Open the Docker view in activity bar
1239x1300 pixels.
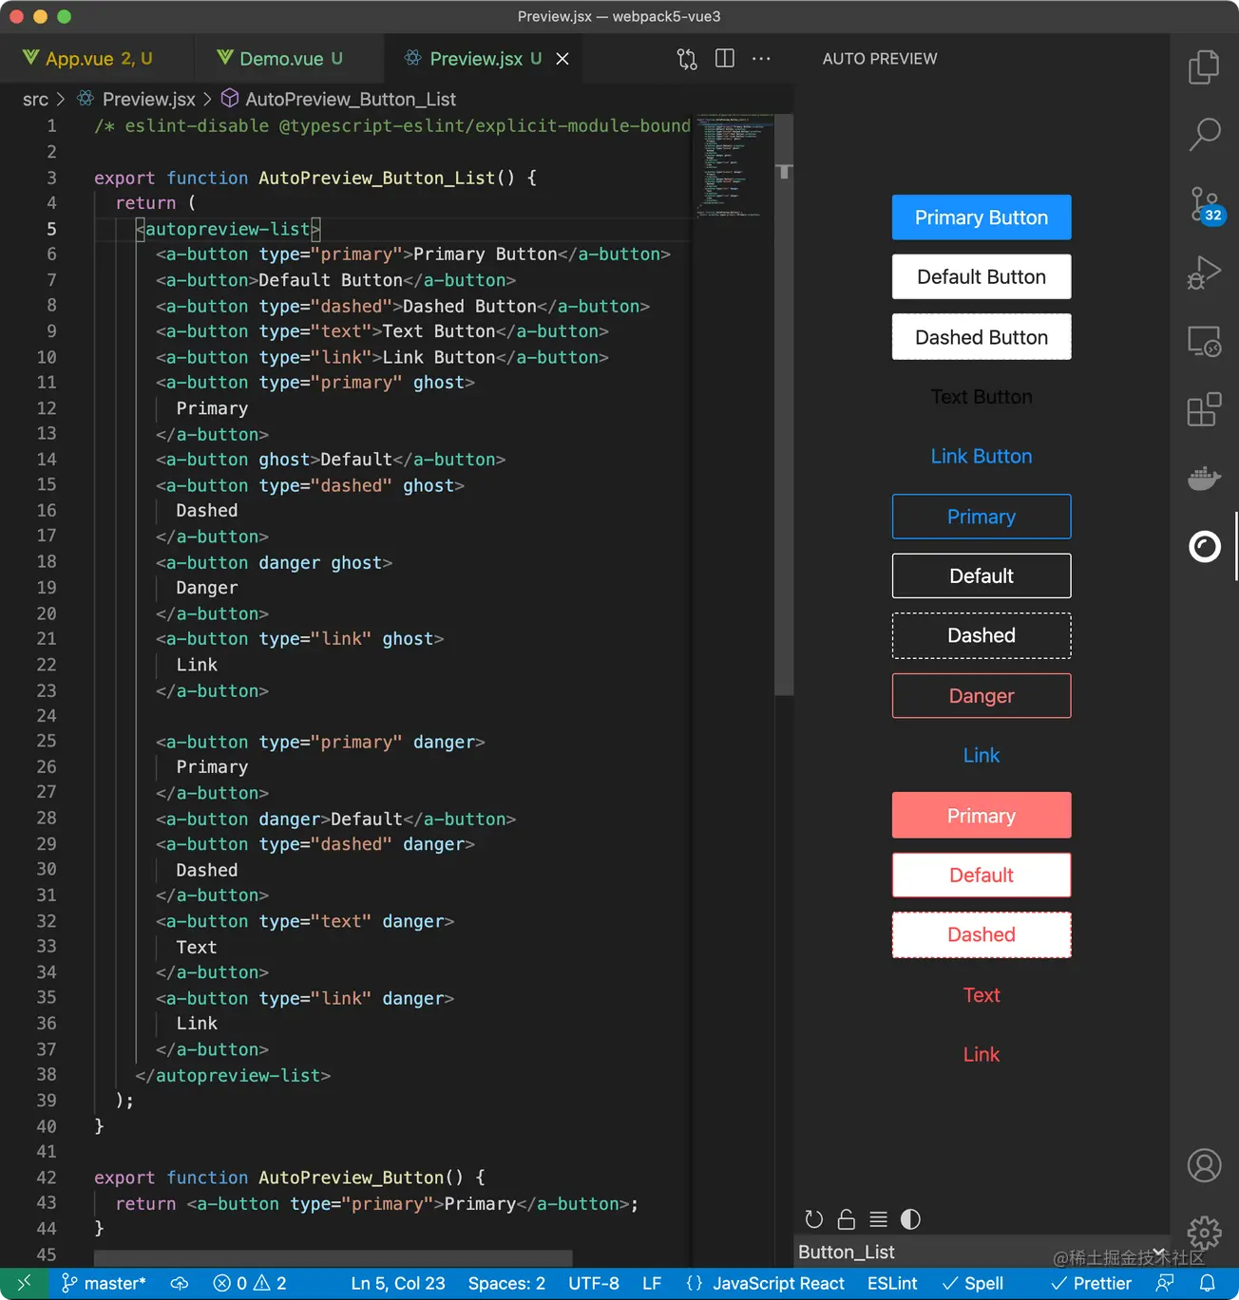coord(1204,478)
